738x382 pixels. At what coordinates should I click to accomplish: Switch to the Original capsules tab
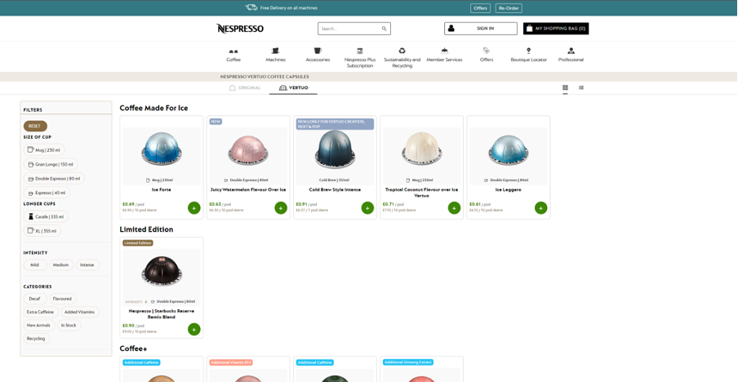click(x=245, y=87)
